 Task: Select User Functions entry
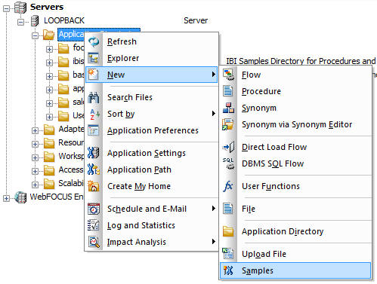tap(295, 186)
